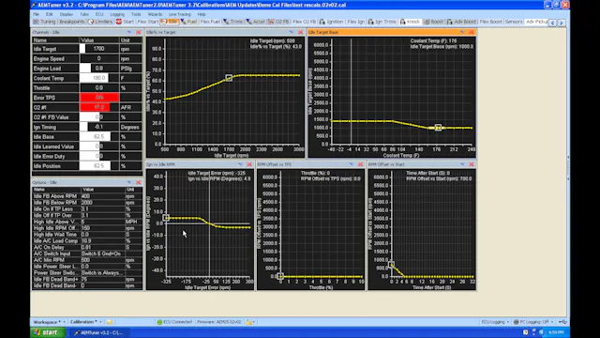Select first point on Ign vs Idle RPM curve
Screen dimensions: 600x338
pyautogui.click(x=166, y=218)
